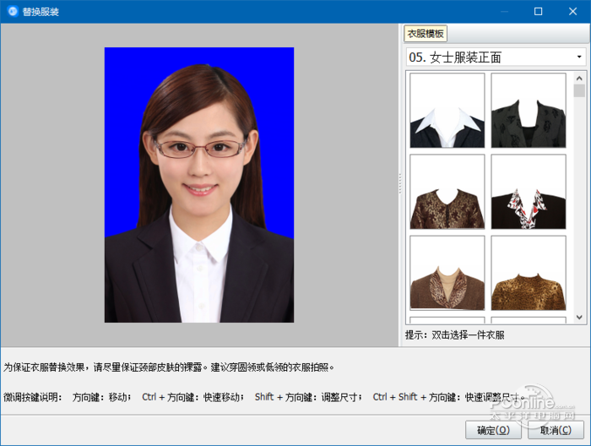
Task: Close the 替换服装 dialog window
Action: (572, 12)
